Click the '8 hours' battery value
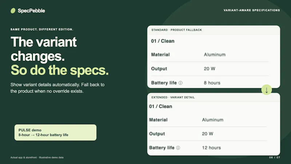 (x=212, y=83)
